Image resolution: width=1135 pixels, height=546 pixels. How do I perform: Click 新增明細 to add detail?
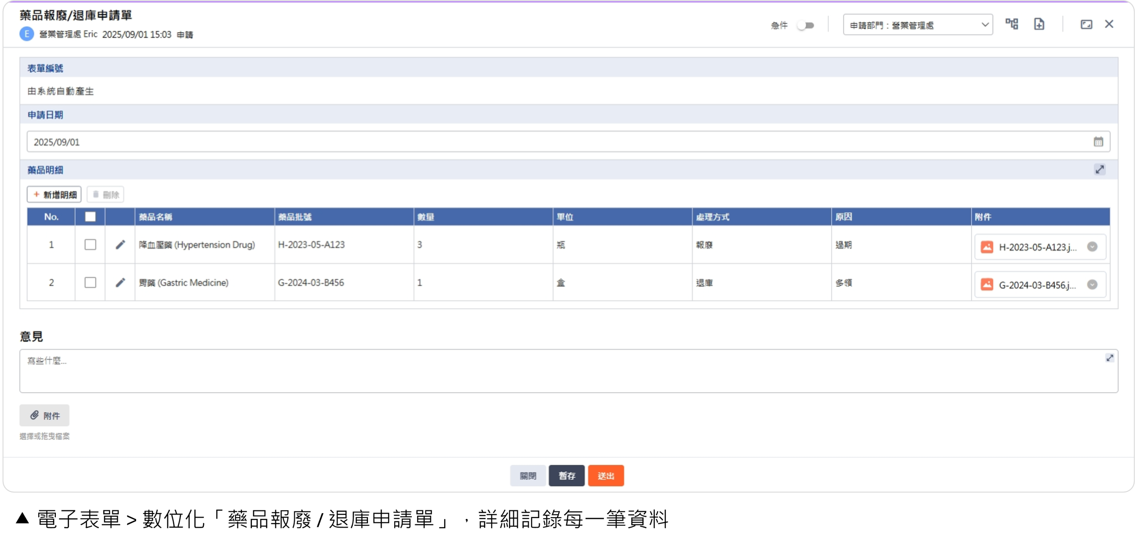tap(54, 195)
